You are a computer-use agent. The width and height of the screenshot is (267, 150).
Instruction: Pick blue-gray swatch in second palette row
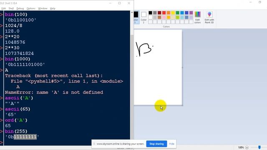coord(186,17)
